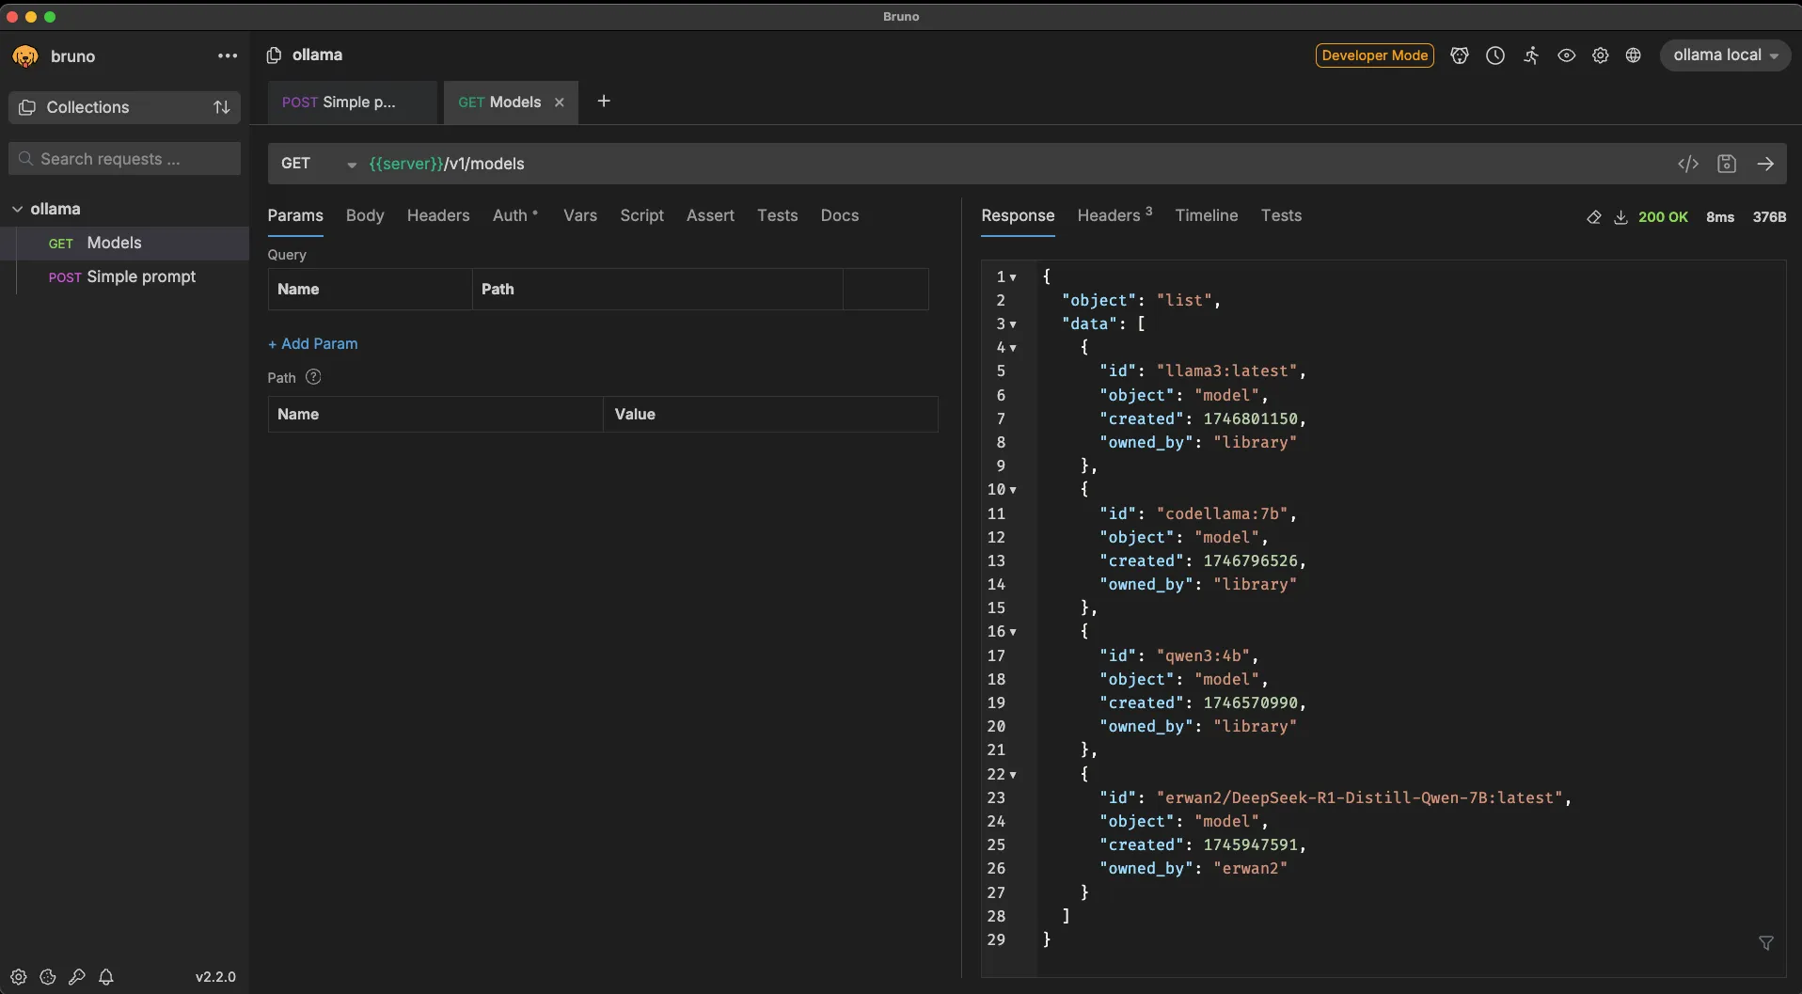Viewport: 1802px width, 994px height.
Task: Click the 8ms response time
Action: click(1720, 217)
